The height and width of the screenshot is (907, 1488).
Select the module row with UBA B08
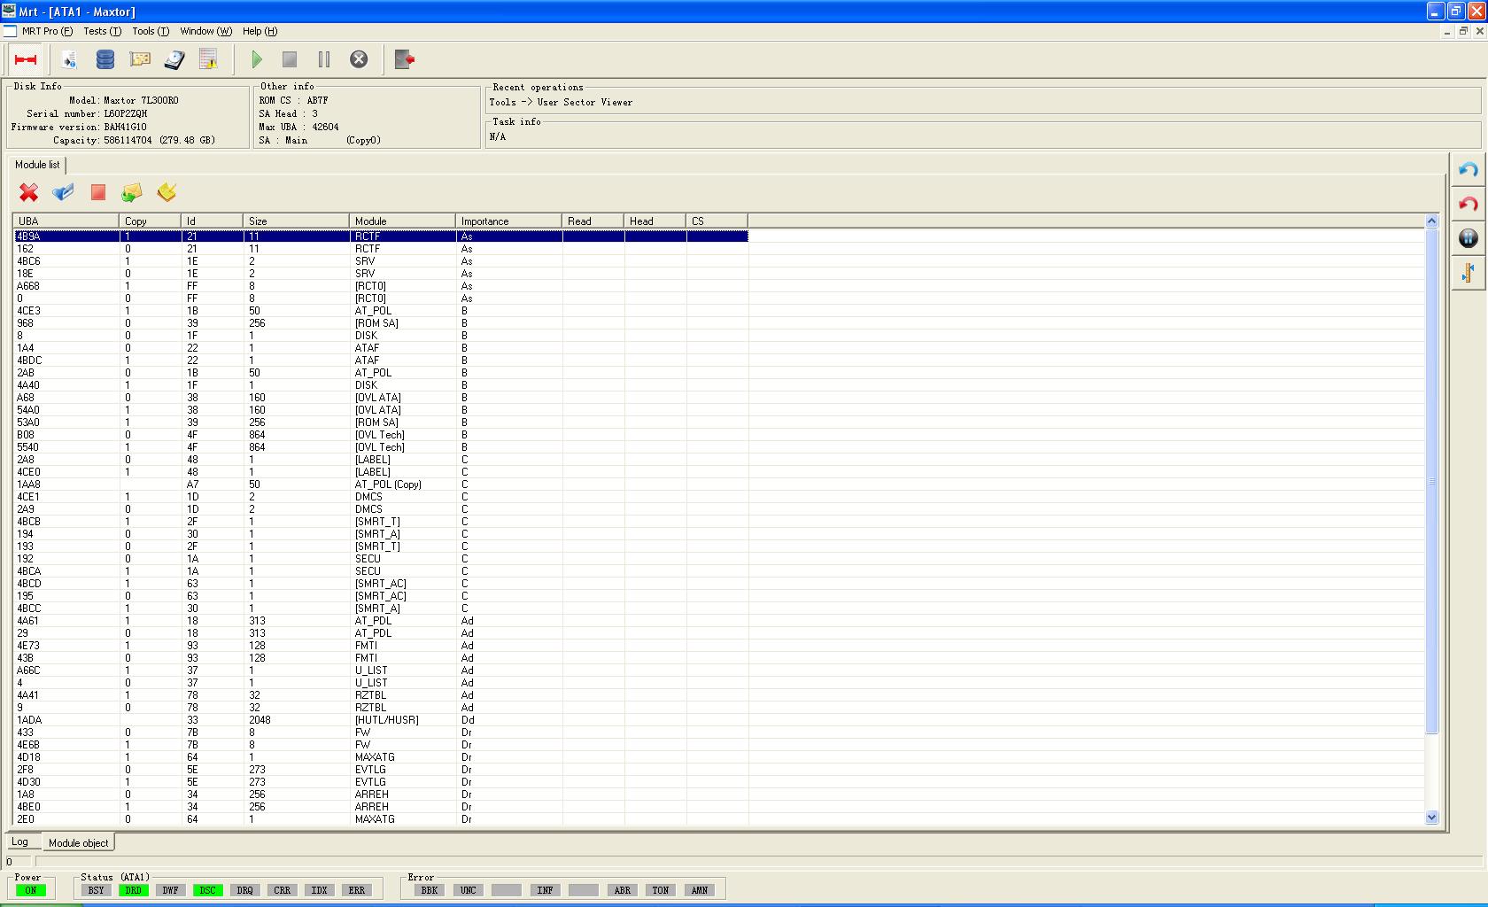pyautogui.click(x=381, y=435)
